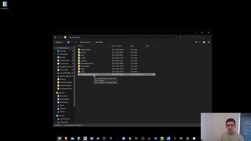
Task: Open the Oculus app taskbar icon
Action: (85, 138)
